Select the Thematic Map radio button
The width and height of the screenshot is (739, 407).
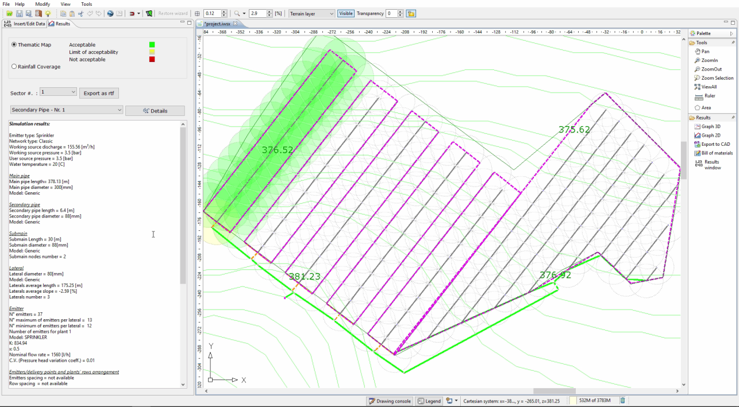coord(14,45)
